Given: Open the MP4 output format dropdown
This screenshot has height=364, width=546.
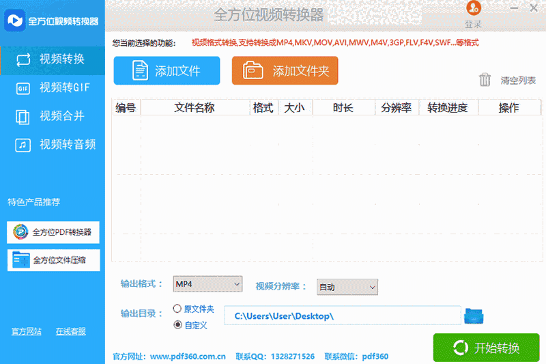Looking at the screenshot, I should pos(207,283).
